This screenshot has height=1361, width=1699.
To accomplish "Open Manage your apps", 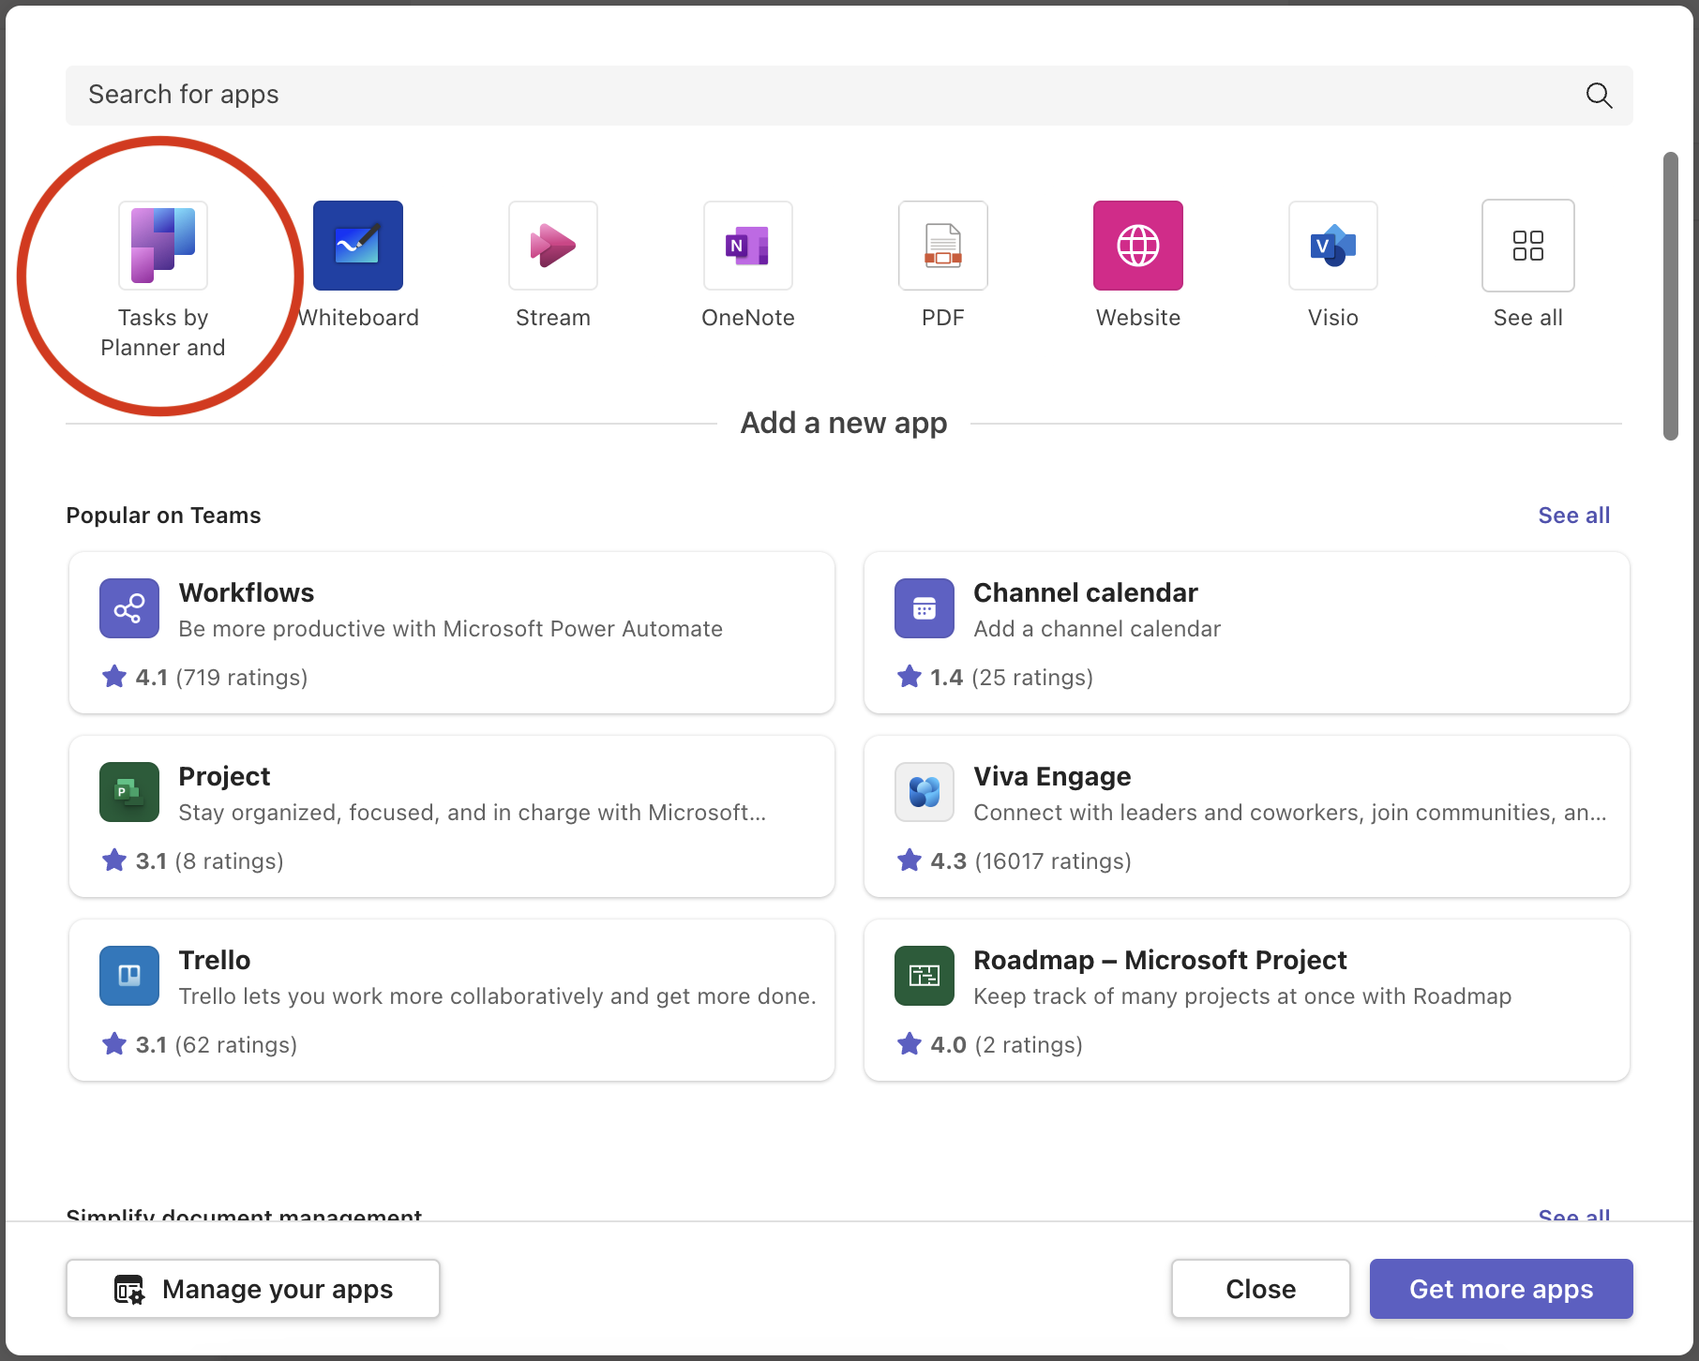I will pyautogui.click(x=252, y=1289).
